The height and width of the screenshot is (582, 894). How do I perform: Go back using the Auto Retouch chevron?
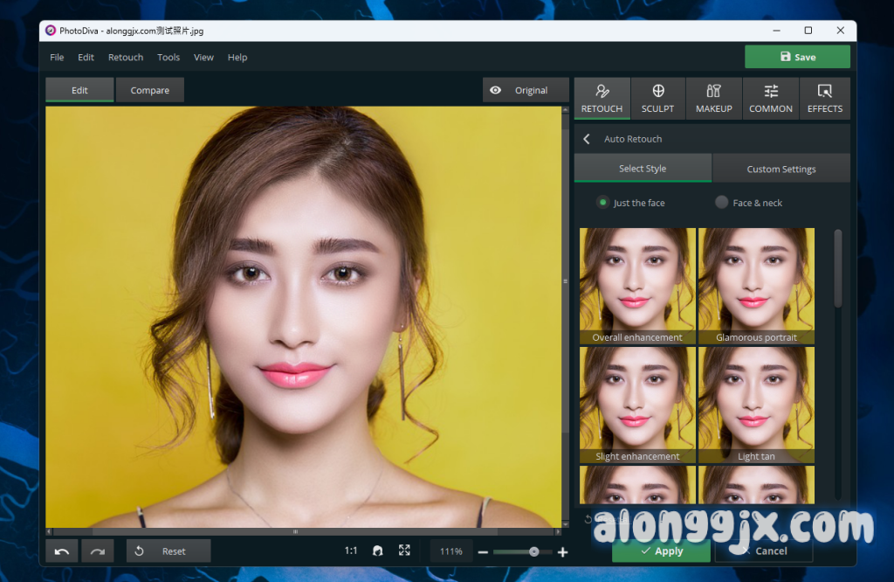[x=587, y=139]
